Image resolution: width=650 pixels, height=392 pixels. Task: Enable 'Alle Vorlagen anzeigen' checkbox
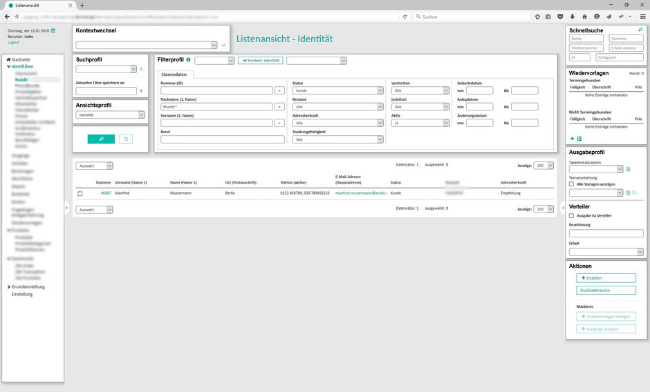[x=571, y=184]
